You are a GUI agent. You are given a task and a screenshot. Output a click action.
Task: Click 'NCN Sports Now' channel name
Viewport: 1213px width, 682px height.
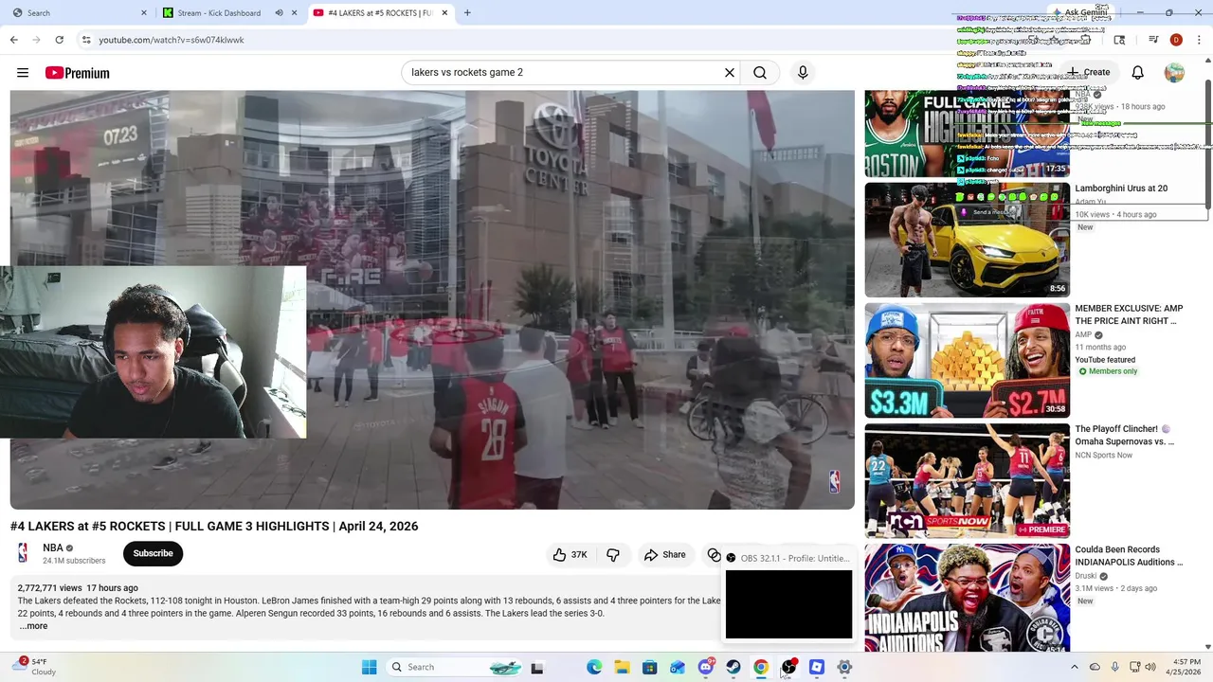1103,456
